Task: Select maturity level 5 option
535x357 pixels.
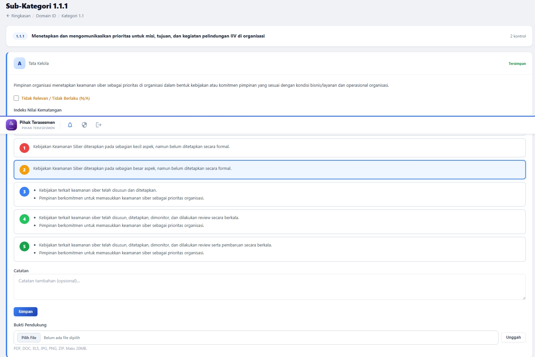Action: click(269, 249)
